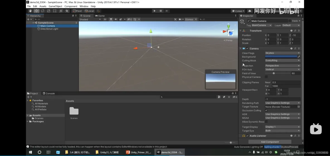Image resolution: width=330 pixels, height=156 pixels.
Task: Toggle hidden objects visibility in scene
Action: 129,19
